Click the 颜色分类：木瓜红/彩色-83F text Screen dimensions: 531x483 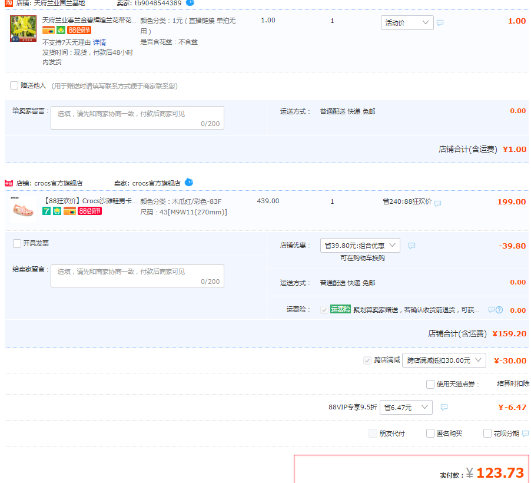[181, 201]
